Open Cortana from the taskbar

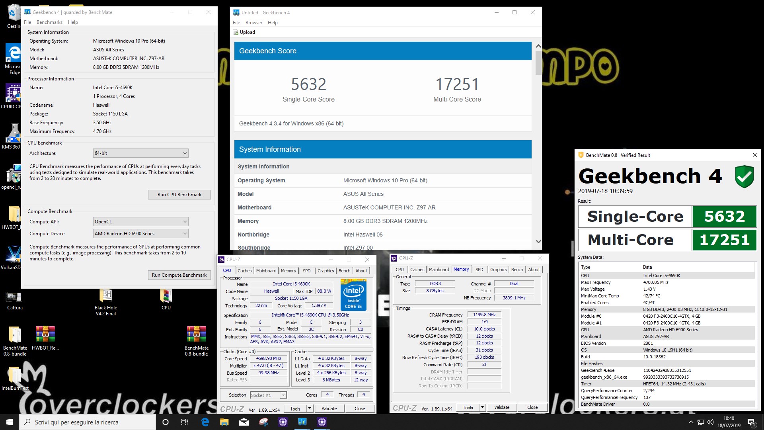point(166,422)
